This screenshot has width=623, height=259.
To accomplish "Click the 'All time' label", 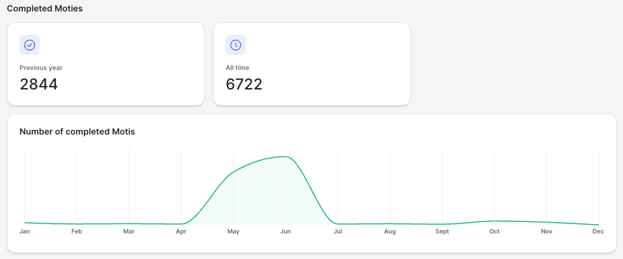I will pos(238,68).
